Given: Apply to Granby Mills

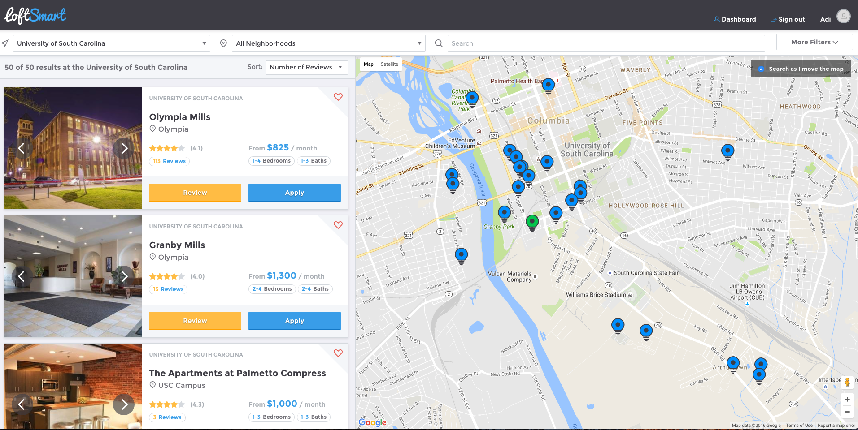Looking at the screenshot, I should tap(295, 321).
